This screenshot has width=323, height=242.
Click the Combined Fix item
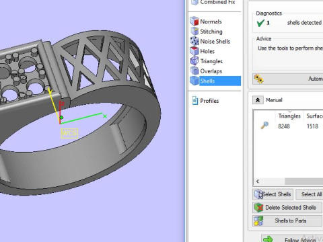(217, 2)
